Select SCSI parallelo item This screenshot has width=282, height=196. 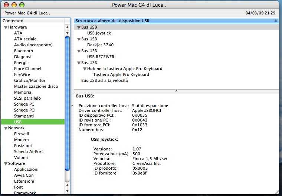tap(27, 98)
